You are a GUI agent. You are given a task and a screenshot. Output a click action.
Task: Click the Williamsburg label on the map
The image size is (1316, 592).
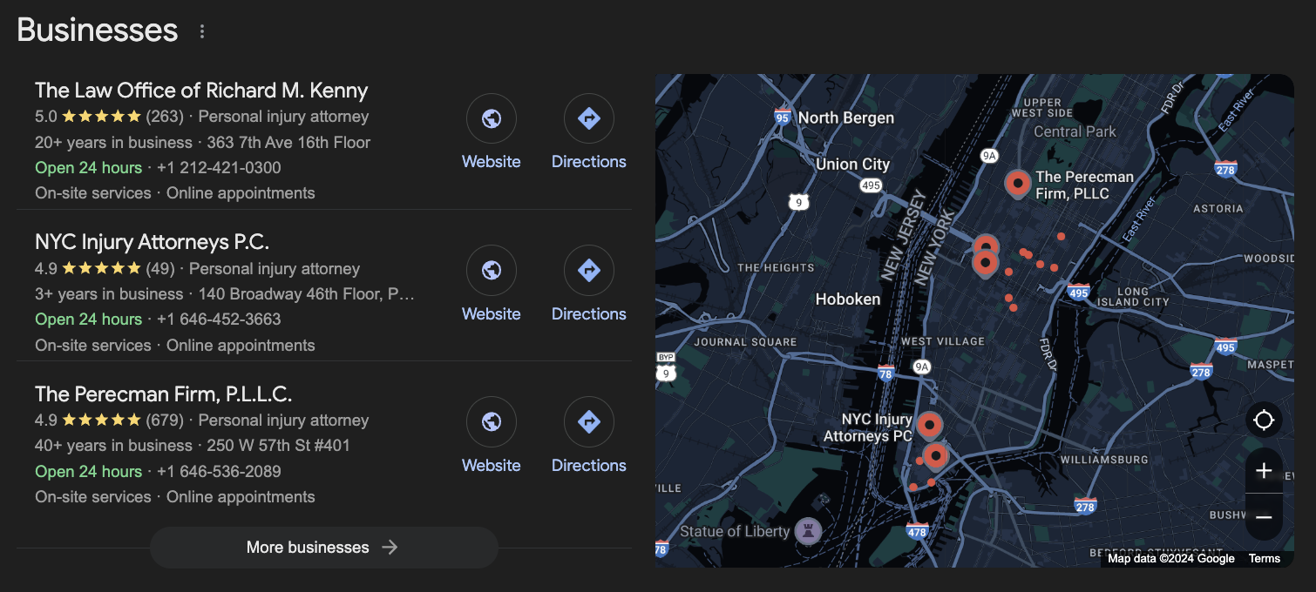(x=1104, y=460)
